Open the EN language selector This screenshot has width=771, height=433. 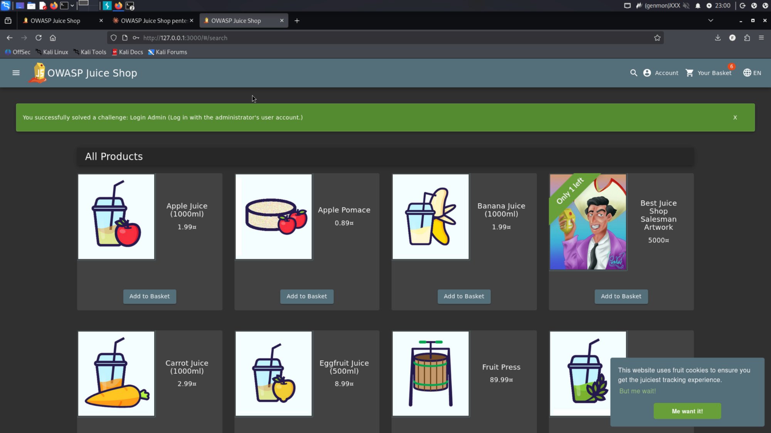click(752, 73)
